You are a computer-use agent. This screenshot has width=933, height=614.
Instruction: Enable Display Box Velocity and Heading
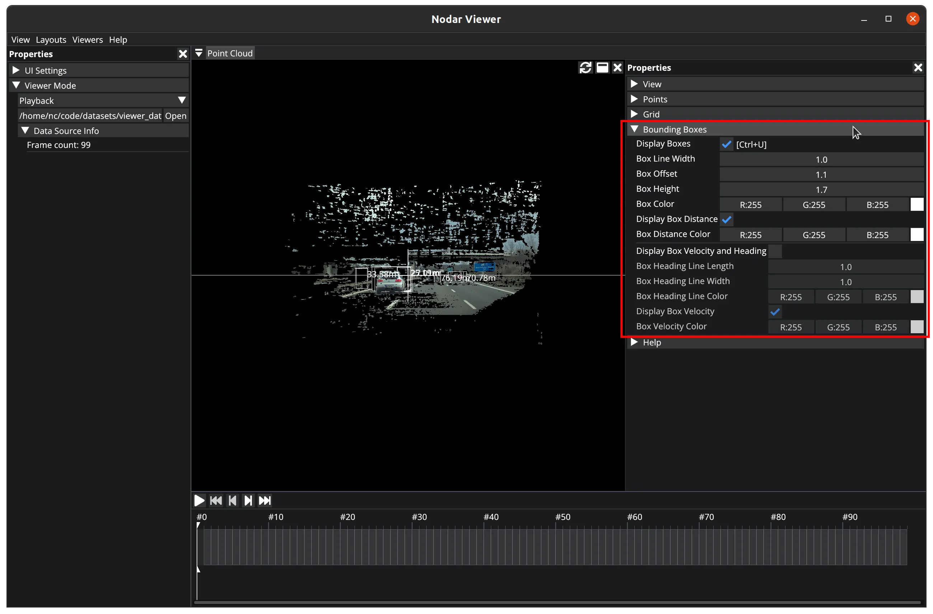775,251
